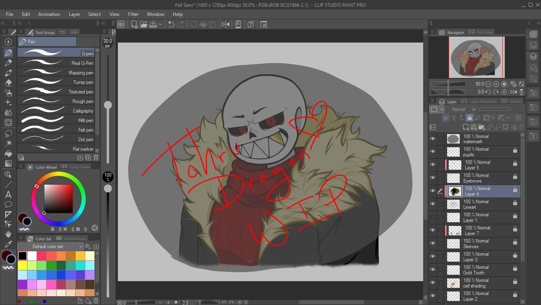
Task: Select the Blend tool
Action: tap(8, 113)
